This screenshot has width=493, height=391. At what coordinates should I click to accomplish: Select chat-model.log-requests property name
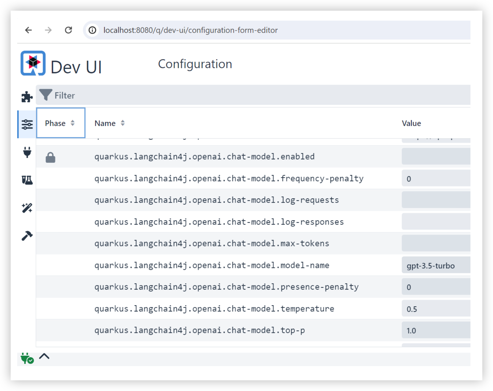217,200
